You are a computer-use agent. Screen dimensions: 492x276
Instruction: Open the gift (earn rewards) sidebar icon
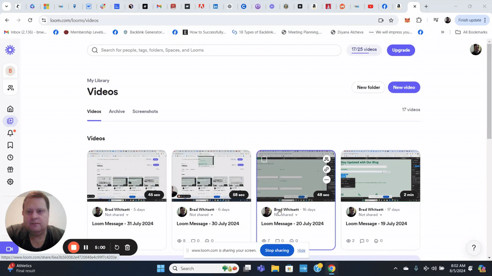click(11, 170)
